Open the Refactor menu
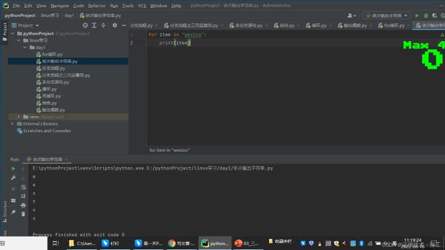This screenshot has height=250, width=445. tap(96, 6)
